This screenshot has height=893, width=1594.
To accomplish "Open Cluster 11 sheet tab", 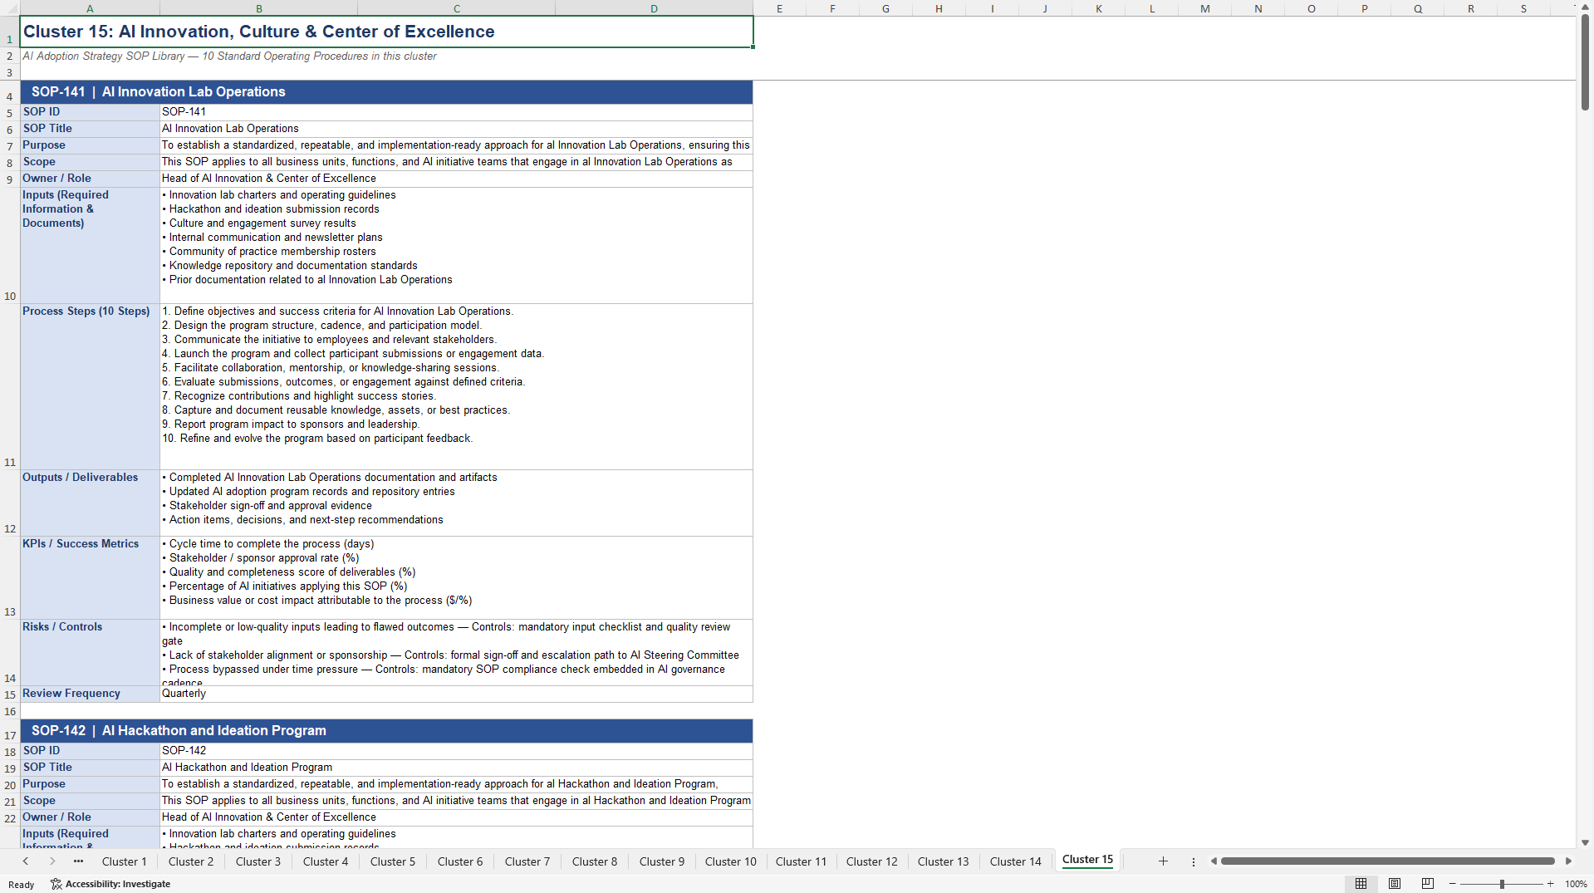I will pos(802,861).
